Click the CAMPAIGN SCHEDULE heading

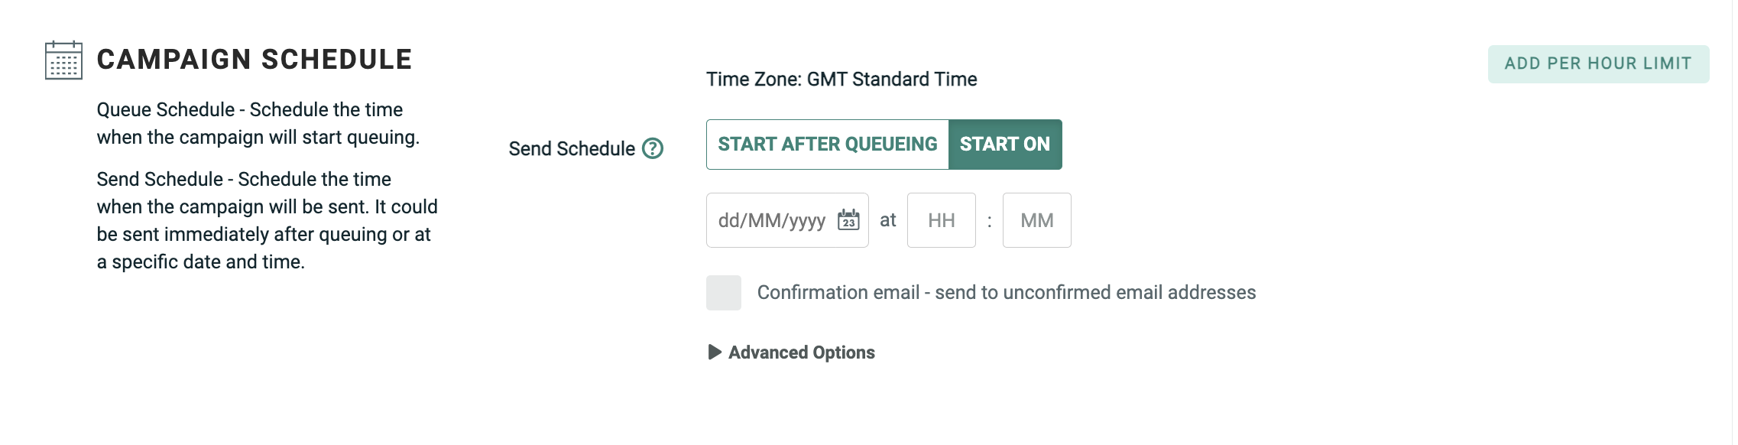coord(255,60)
